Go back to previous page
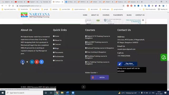 [2, 6]
